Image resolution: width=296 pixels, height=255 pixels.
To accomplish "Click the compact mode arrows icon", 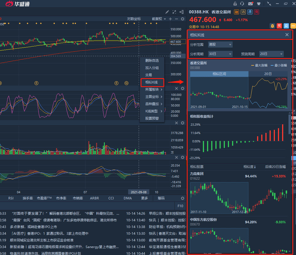I will (269, 4).
